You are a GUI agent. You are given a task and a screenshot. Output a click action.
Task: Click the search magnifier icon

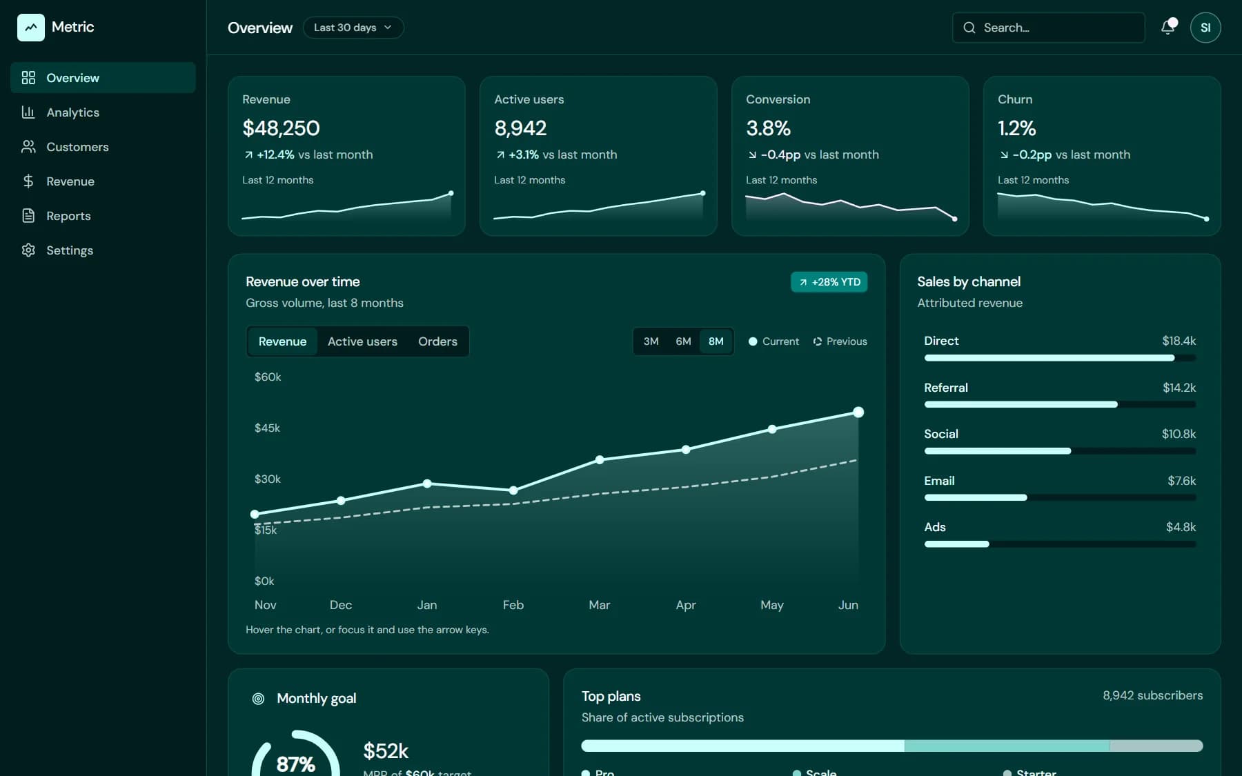click(x=969, y=28)
